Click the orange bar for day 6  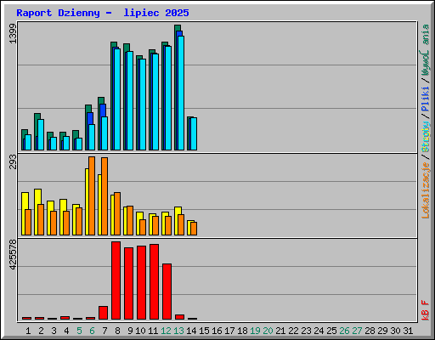tap(92, 195)
